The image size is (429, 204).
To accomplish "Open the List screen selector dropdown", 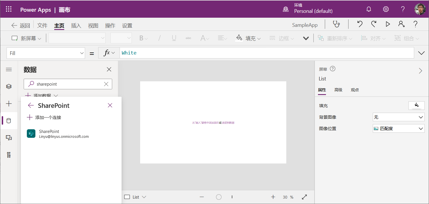I will click(135, 197).
